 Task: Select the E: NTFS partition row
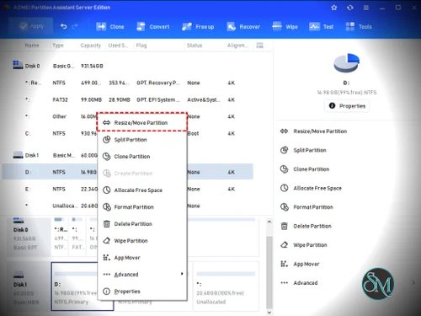coord(128,189)
